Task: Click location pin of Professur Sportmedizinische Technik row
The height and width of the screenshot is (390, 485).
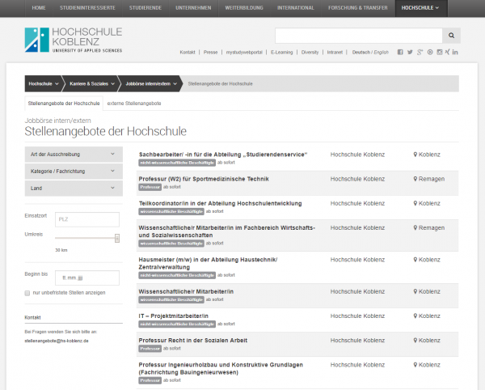Action: point(415,179)
